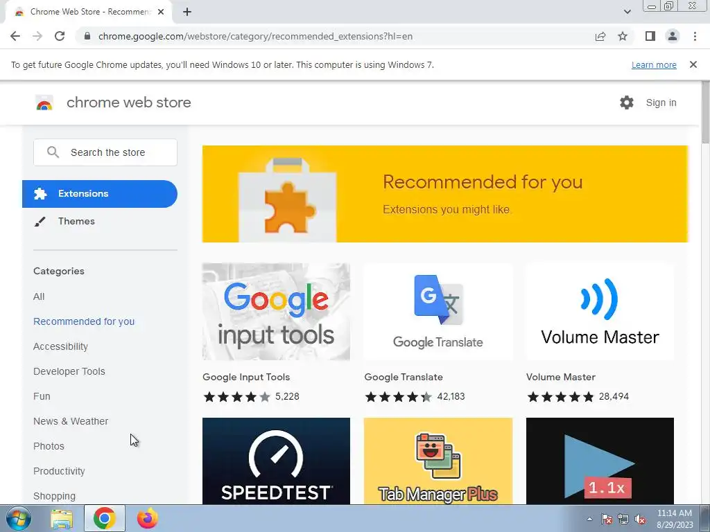Click the Themes paintbrush icon

tap(40, 221)
